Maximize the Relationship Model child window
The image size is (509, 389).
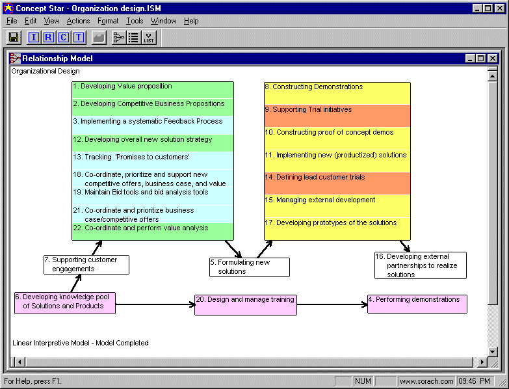point(481,59)
